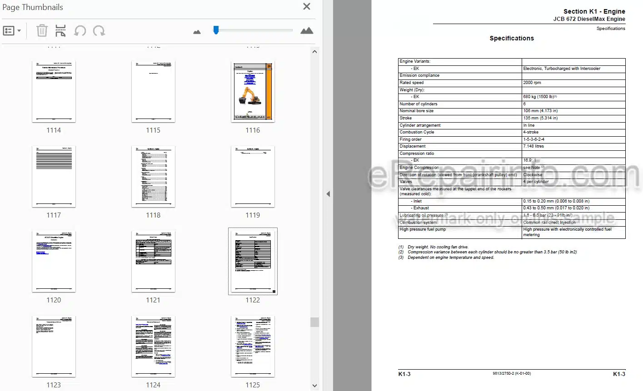Click document number '9813/2750-2 (K-01-00)' footer
This screenshot has height=391, width=643.
[x=512, y=374]
